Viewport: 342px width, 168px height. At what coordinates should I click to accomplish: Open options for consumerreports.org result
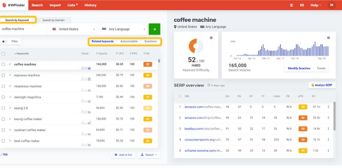328,140
